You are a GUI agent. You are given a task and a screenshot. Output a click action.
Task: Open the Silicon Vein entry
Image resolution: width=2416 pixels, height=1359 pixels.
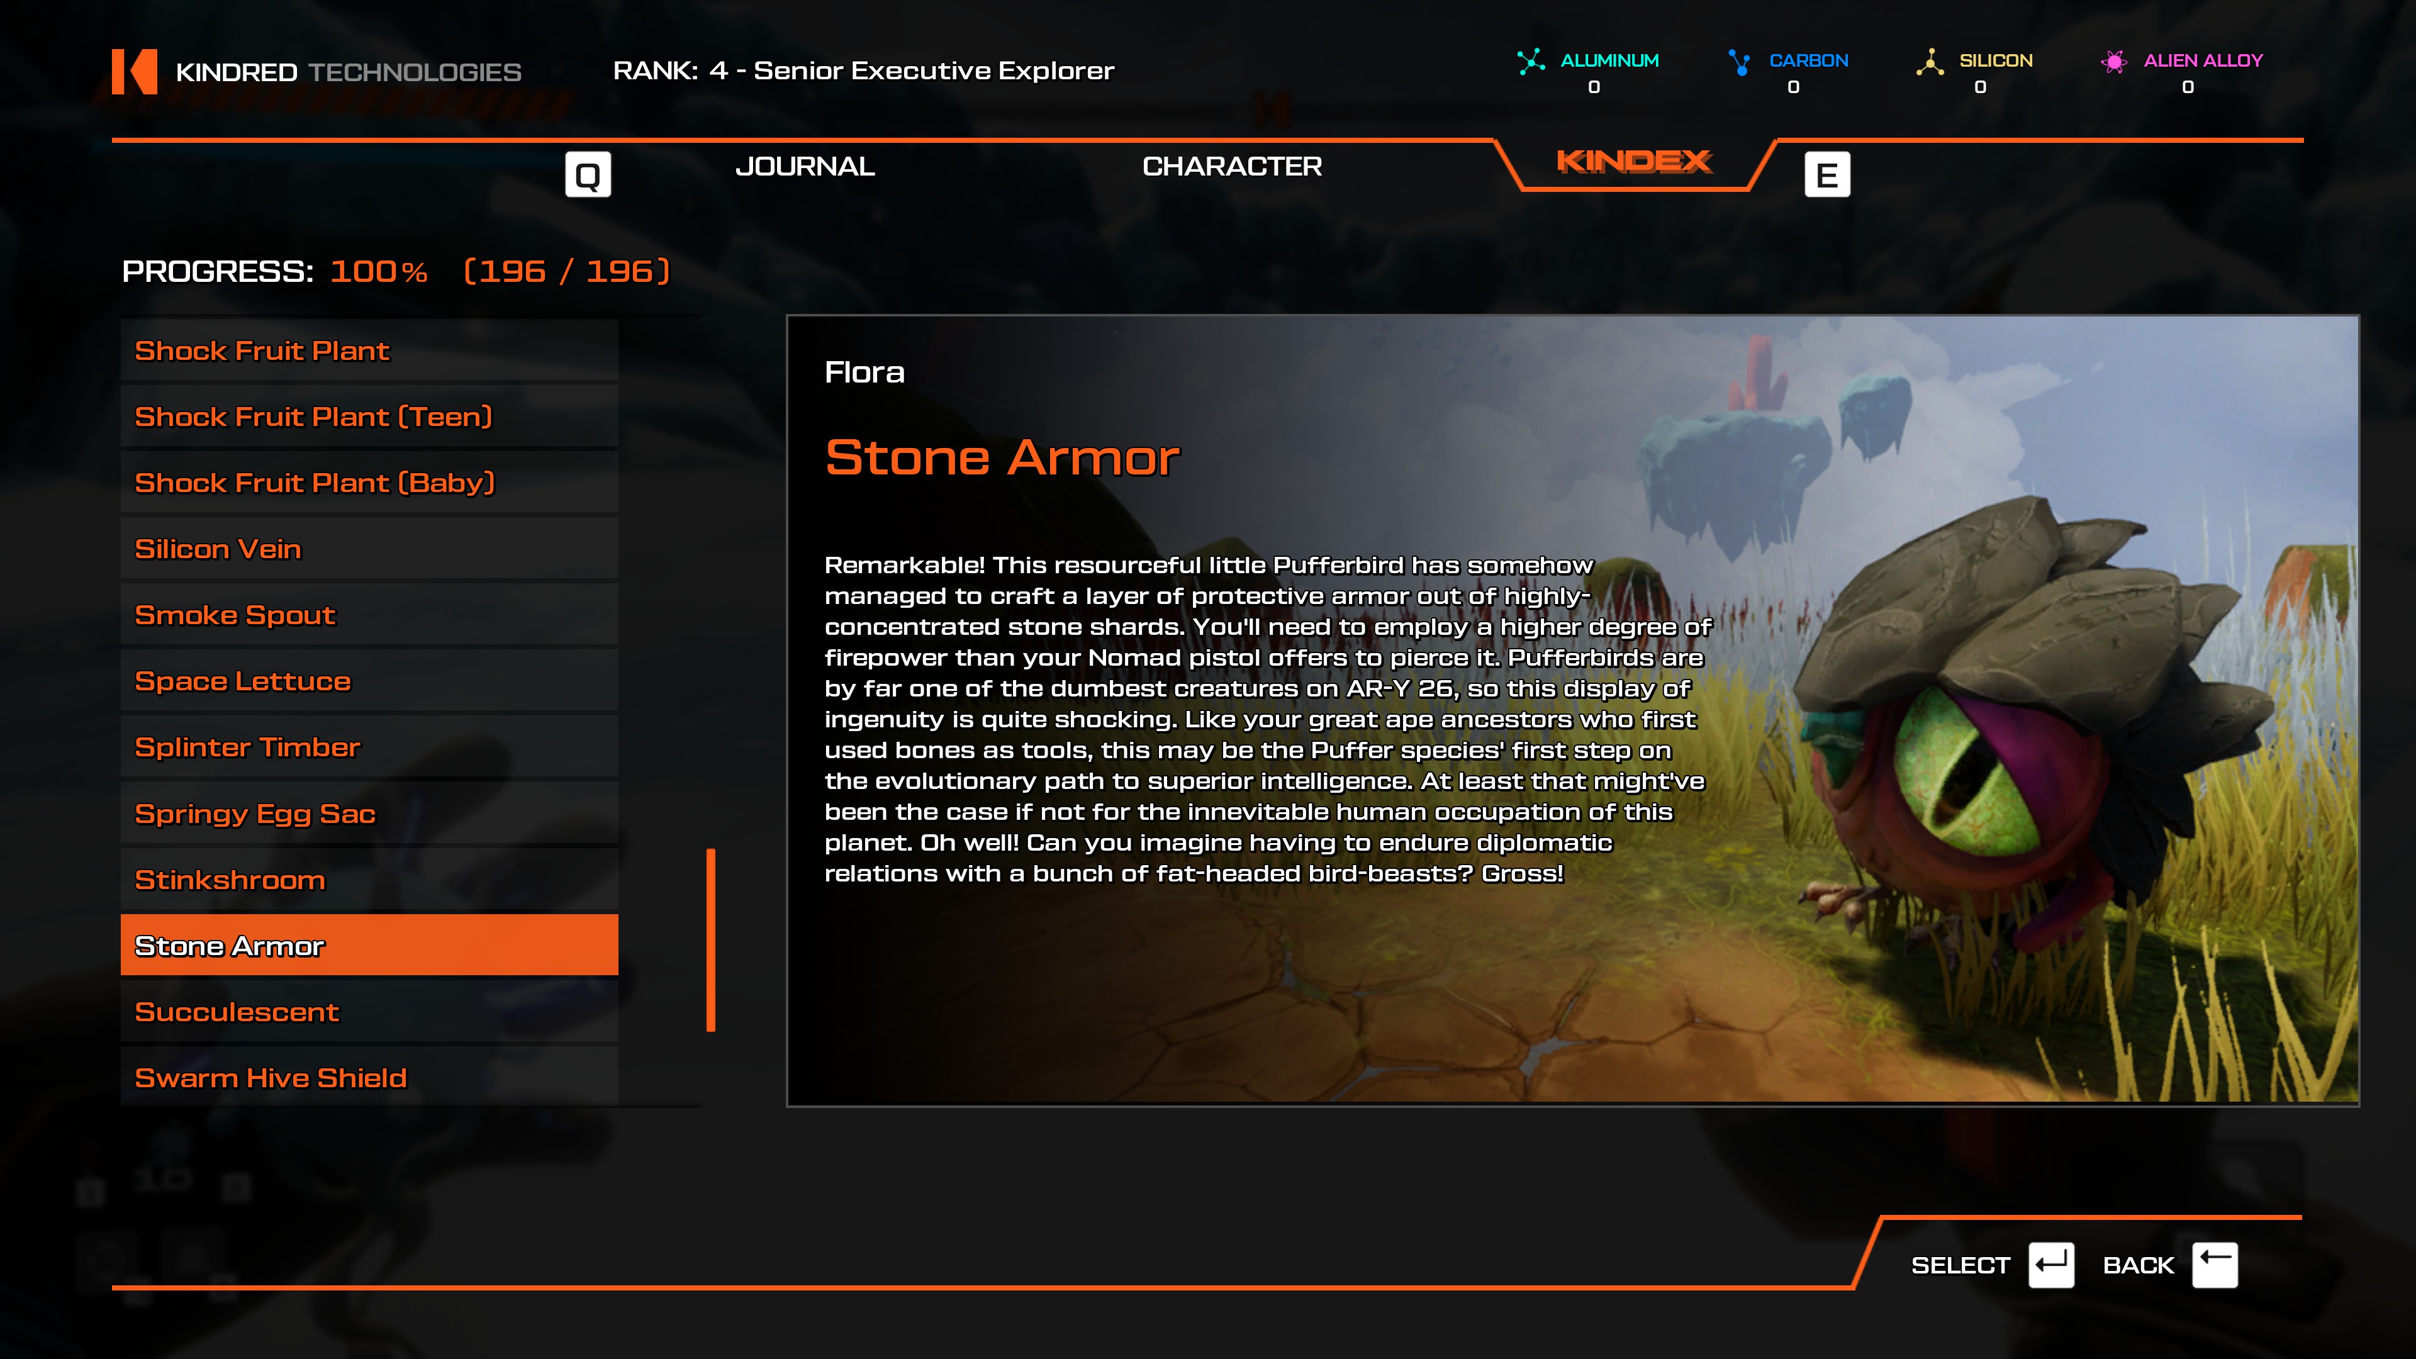pyautogui.click(x=369, y=549)
